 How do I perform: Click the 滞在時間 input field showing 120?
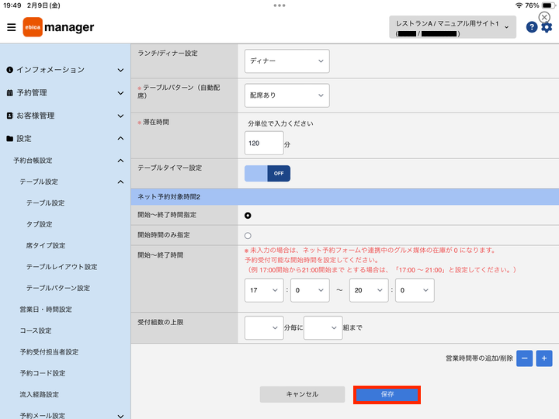(264, 144)
